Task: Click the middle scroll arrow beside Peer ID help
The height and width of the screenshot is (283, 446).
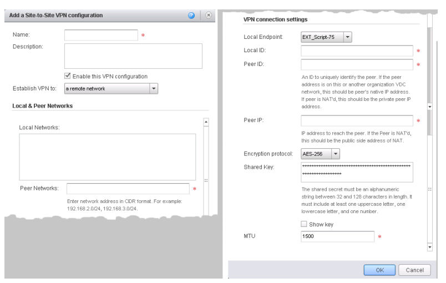Action: click(x=430, y=107)
